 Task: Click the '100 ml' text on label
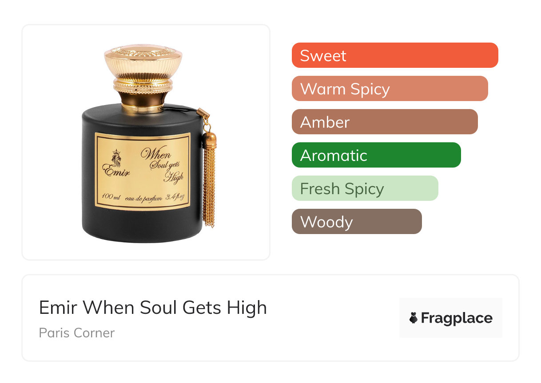tap(110, 196)
